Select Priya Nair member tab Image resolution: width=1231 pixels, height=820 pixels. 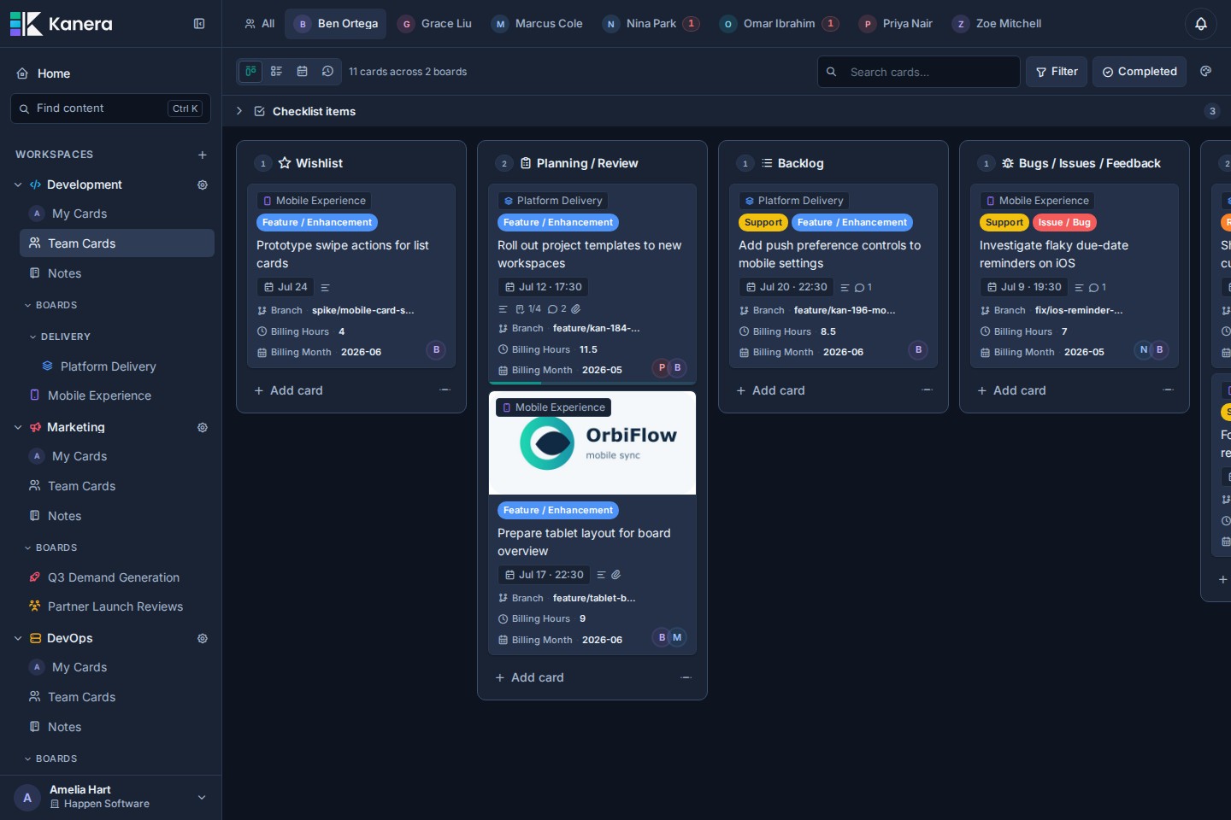click(896, 24)
